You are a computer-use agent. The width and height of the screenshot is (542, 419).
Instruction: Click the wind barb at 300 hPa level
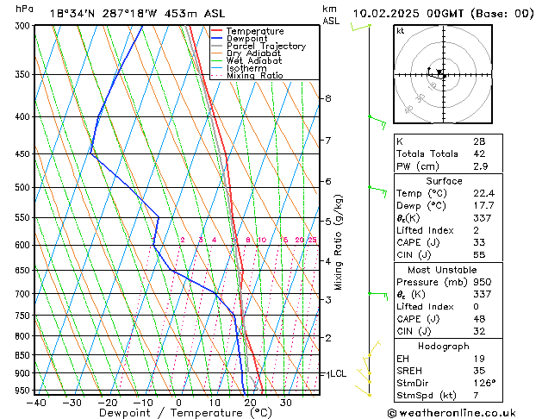point(361,27)
